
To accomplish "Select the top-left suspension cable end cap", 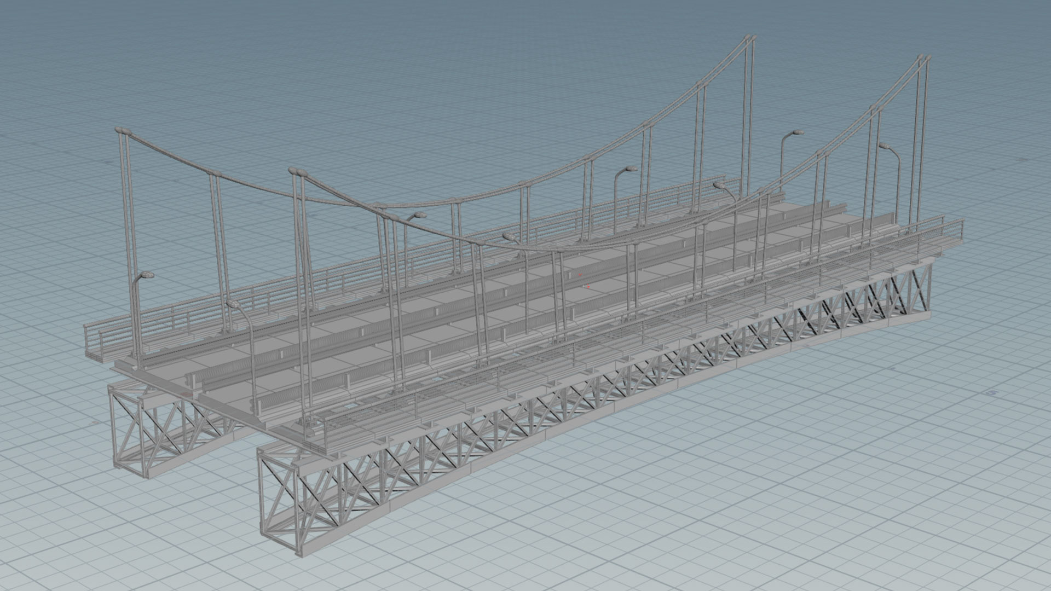I will point(124,131).
